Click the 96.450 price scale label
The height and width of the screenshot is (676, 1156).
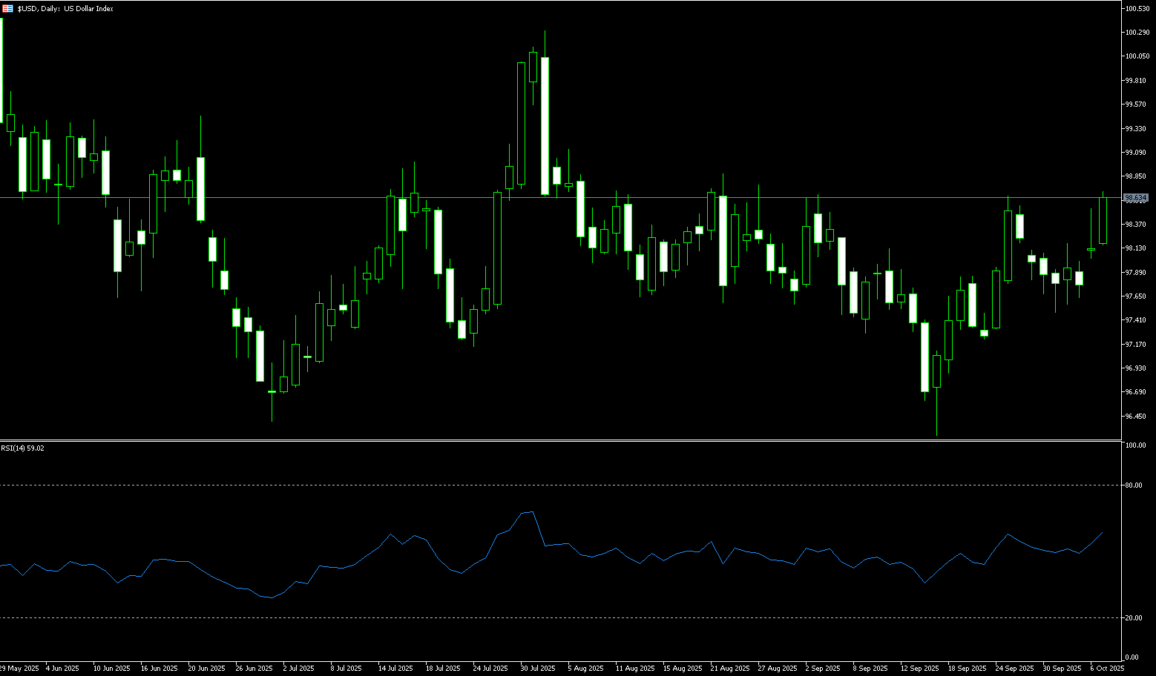point(1136,417)
